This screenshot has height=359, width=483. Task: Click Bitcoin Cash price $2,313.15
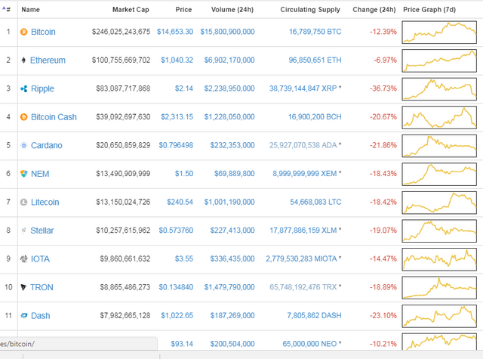[x=177, y=116]
